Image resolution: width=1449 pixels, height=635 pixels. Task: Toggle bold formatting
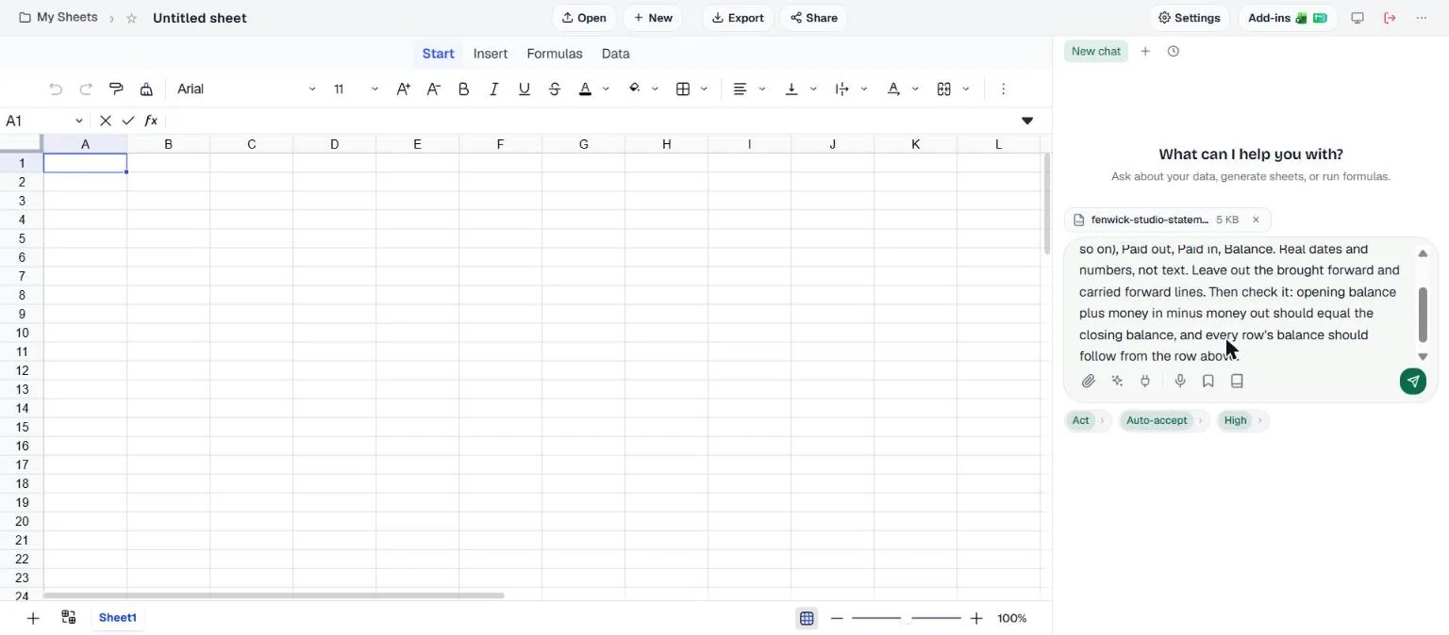tap(464, 90)
